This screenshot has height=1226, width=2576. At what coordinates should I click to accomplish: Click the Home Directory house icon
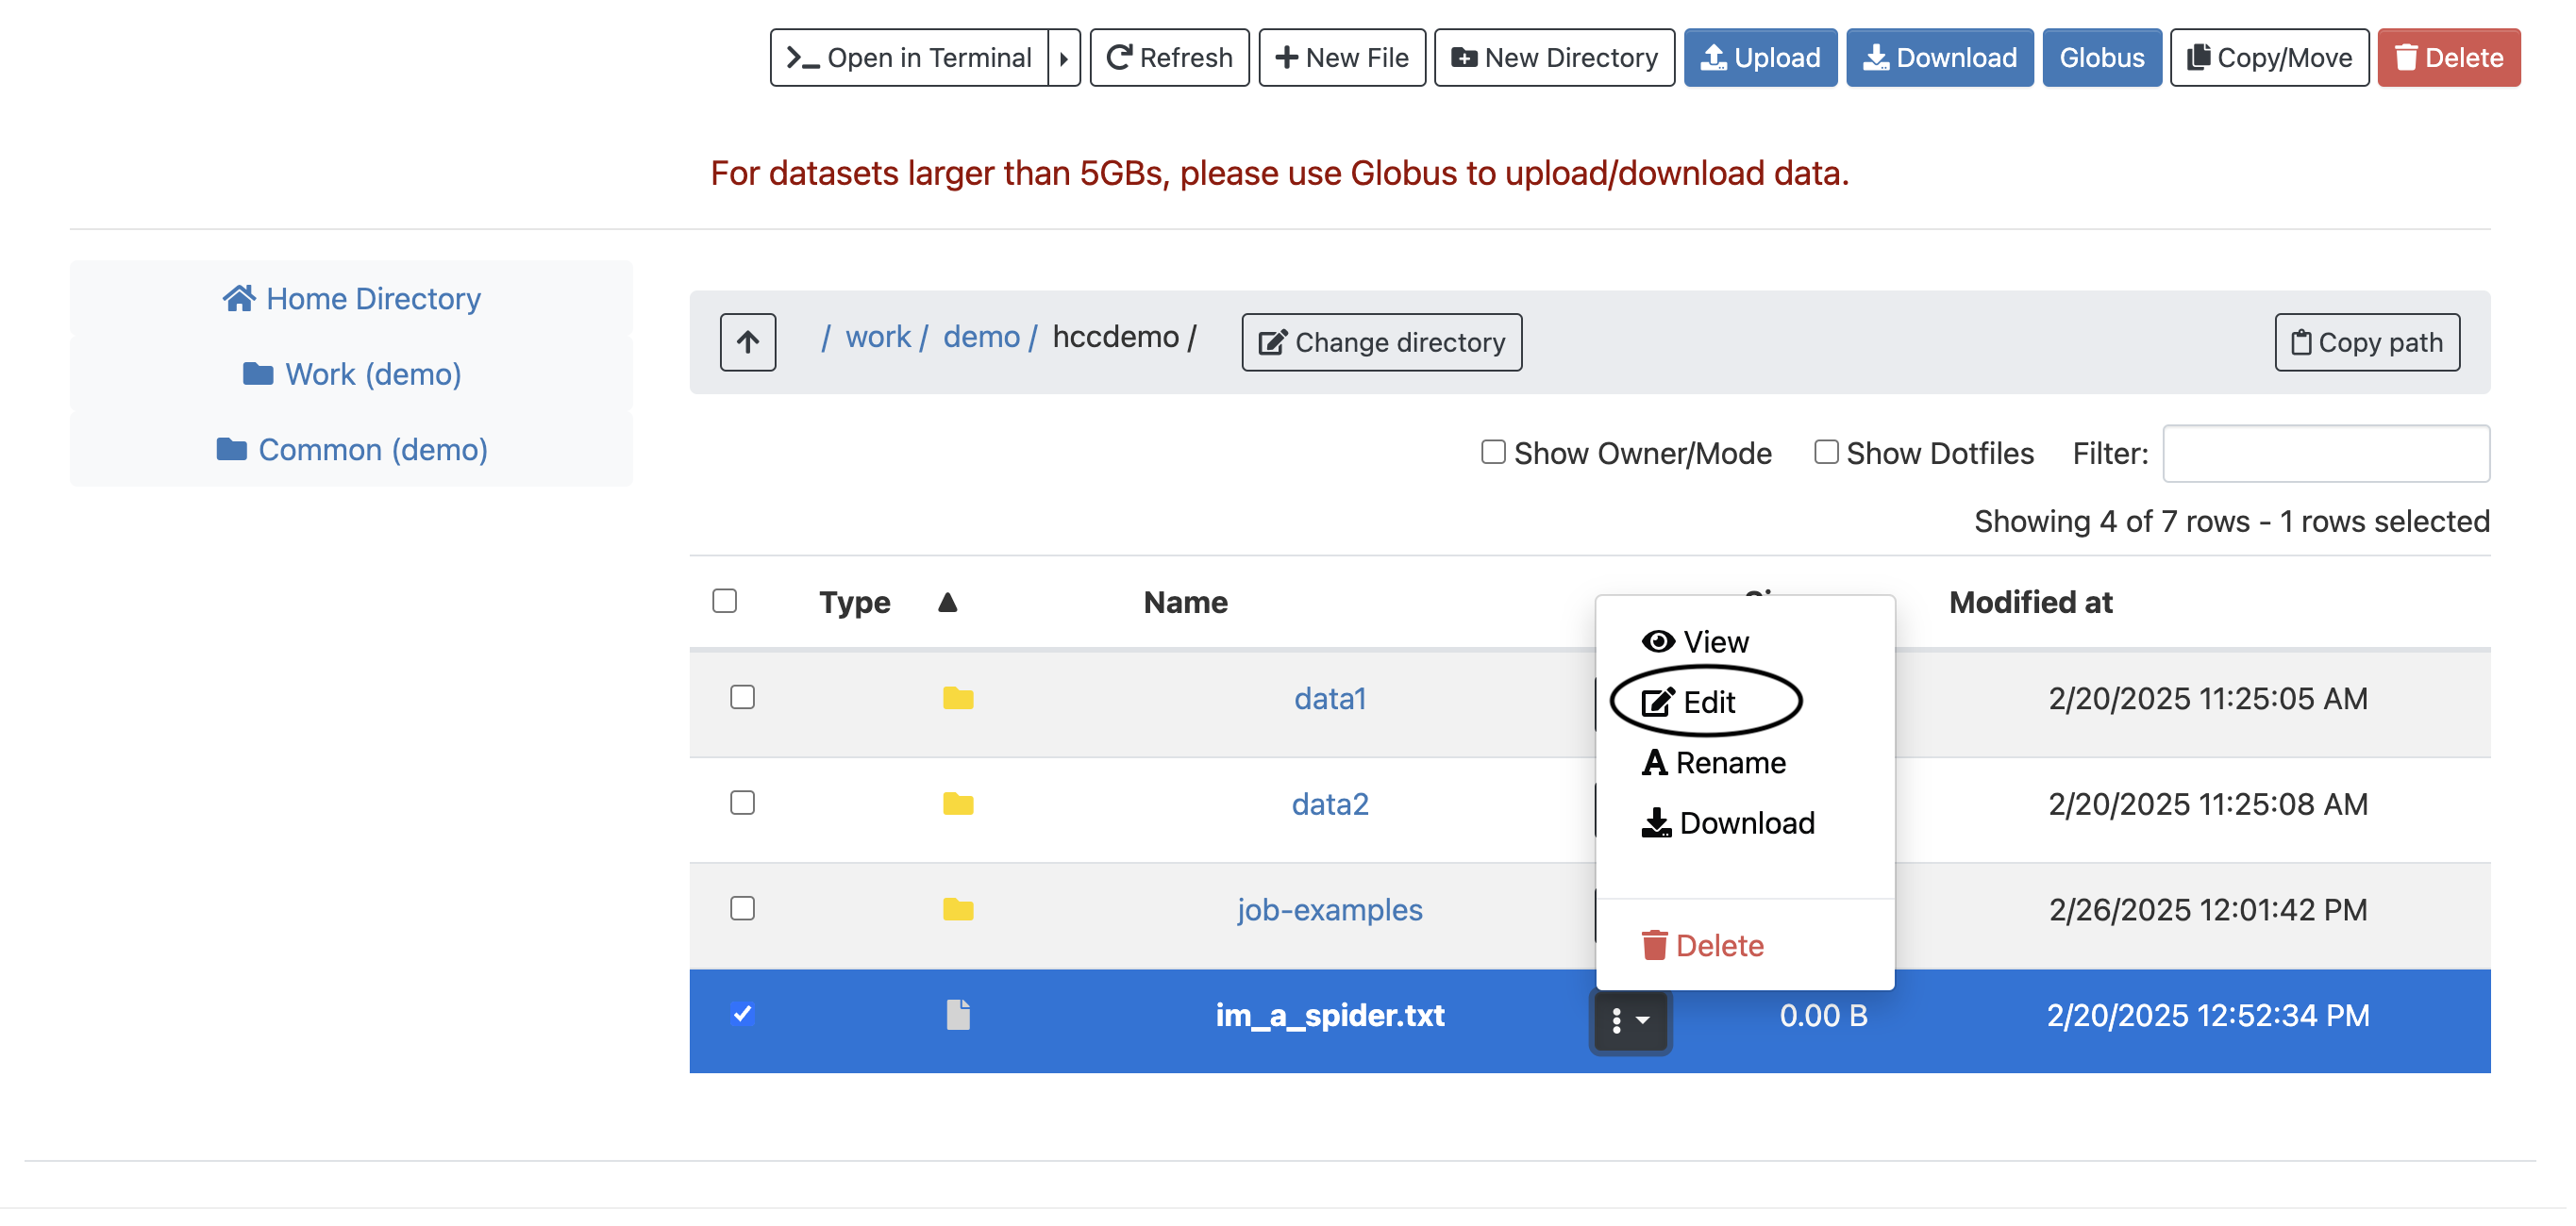(238, 298)
